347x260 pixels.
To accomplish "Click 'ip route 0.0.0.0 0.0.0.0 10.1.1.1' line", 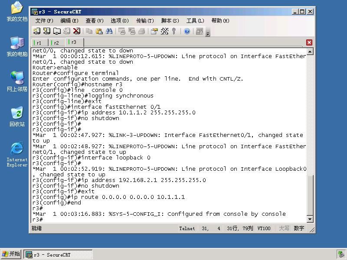I will coord(108,197).
